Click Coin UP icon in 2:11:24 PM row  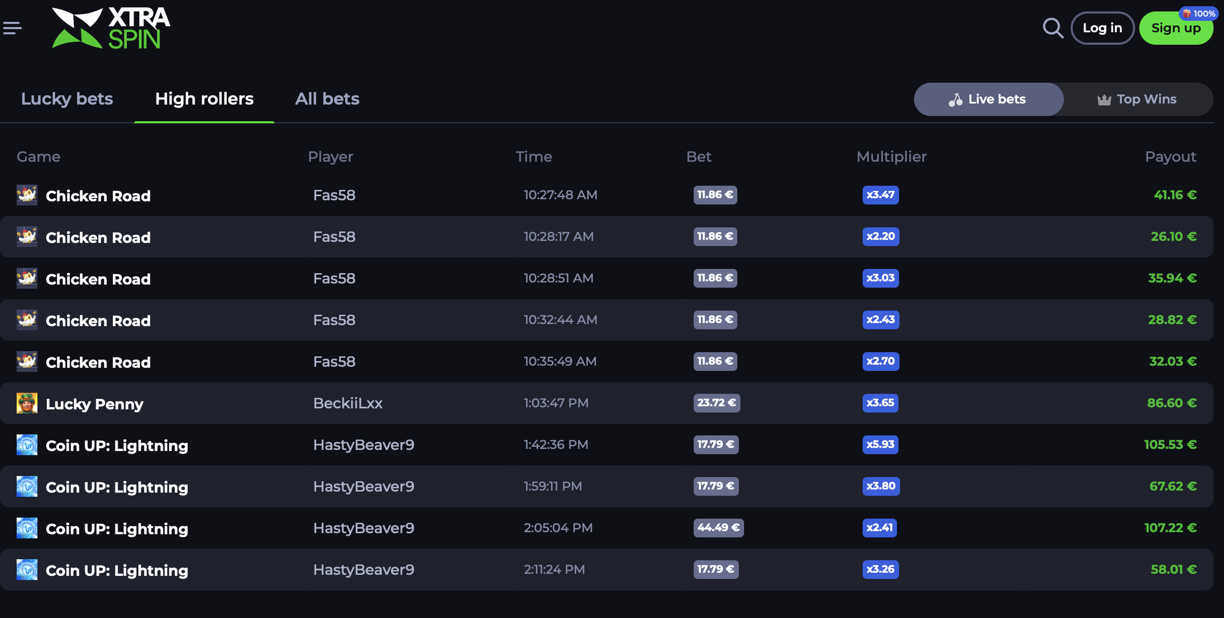(x=27, y=570)
